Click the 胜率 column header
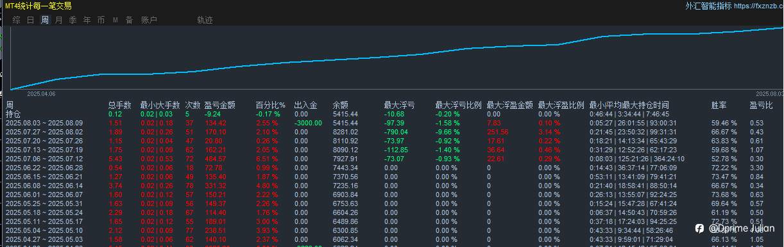The height and width of the screenshot is (247, 784). (719, 105)
